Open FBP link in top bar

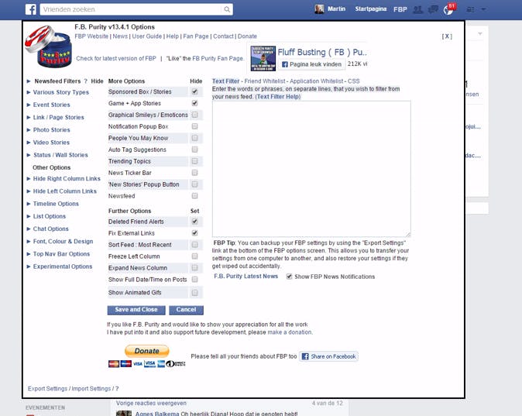tap(400, 9)
